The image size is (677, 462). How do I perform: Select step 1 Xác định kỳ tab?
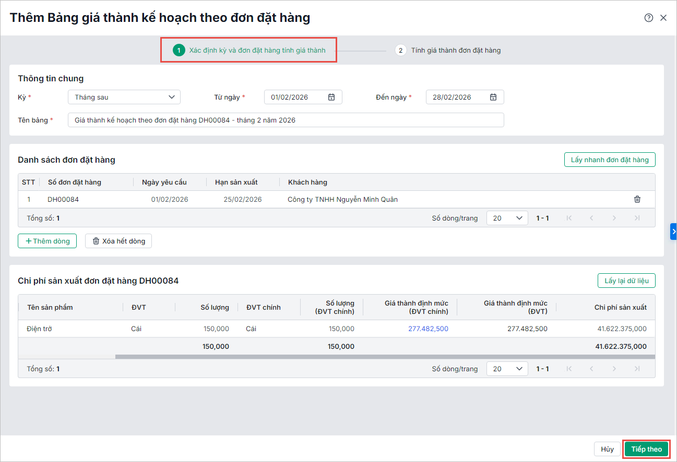point(250,51)
